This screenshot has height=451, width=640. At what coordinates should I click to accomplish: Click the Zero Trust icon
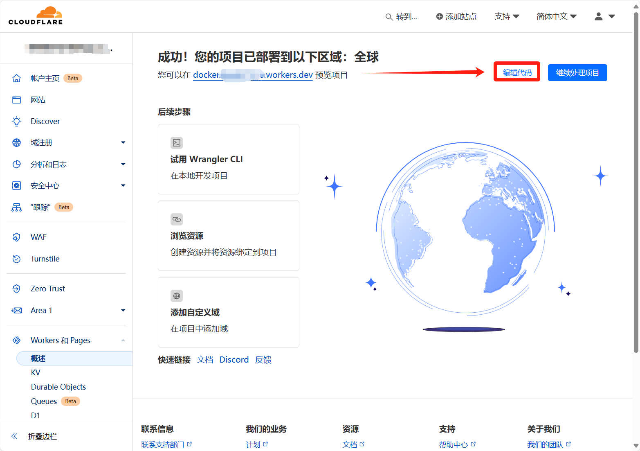(x=16, y=289)
